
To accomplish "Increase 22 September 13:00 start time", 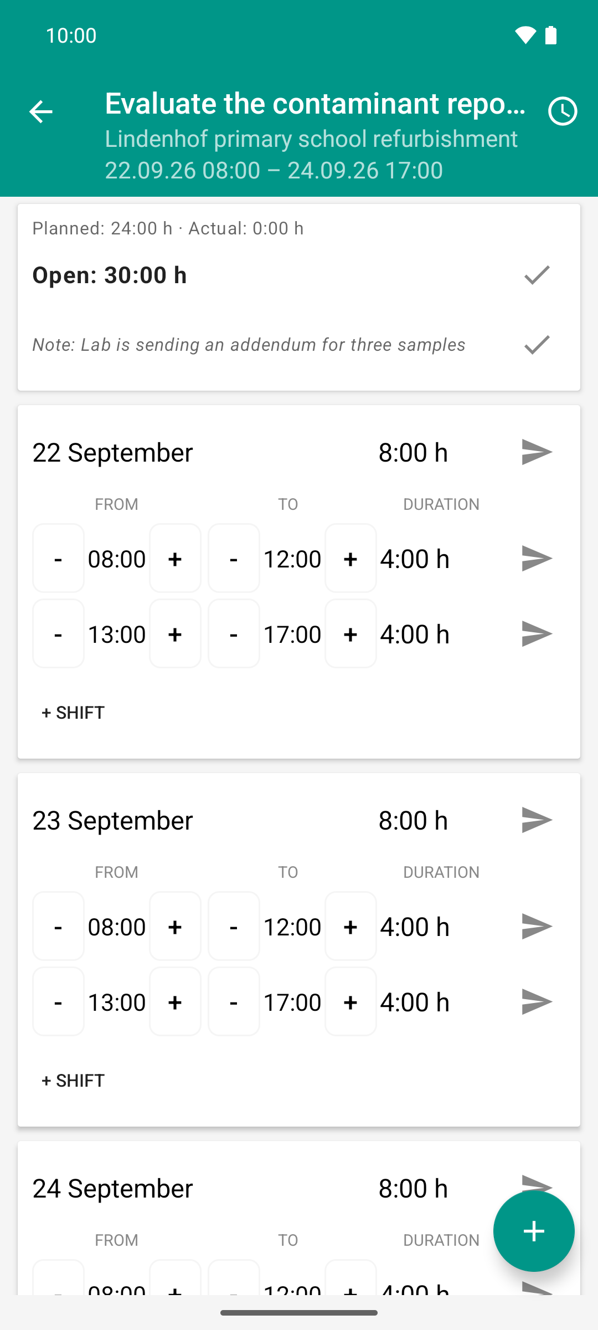I will pyautogui.click(x=175, y=634).
